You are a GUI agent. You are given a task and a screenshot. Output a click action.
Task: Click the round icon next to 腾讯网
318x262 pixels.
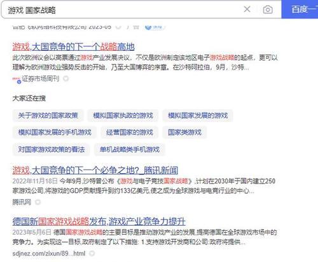[38, 202]
